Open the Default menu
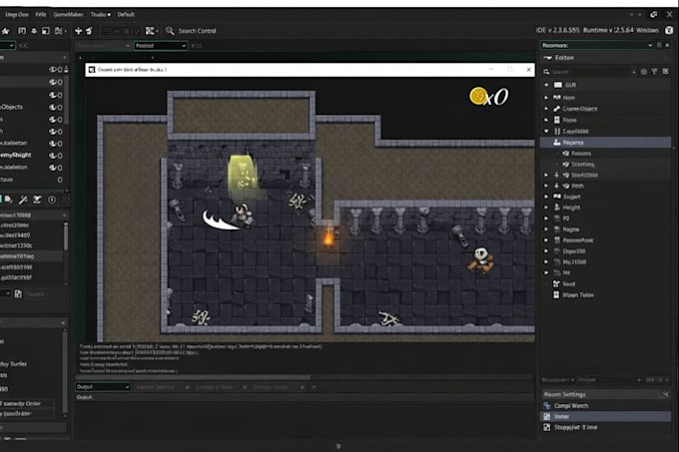The width and height of the screenshot is (679, 452). [x=126, y=15]
